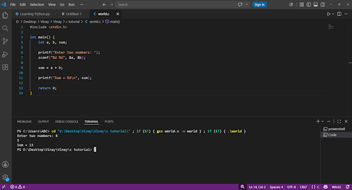352x190 pixels.
Task: Create a new terminal with plus icon
Action: [x=318, y=121]
